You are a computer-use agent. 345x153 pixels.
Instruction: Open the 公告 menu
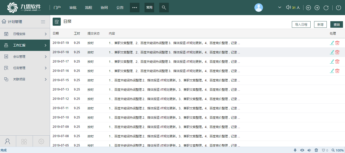click(120, 8)
